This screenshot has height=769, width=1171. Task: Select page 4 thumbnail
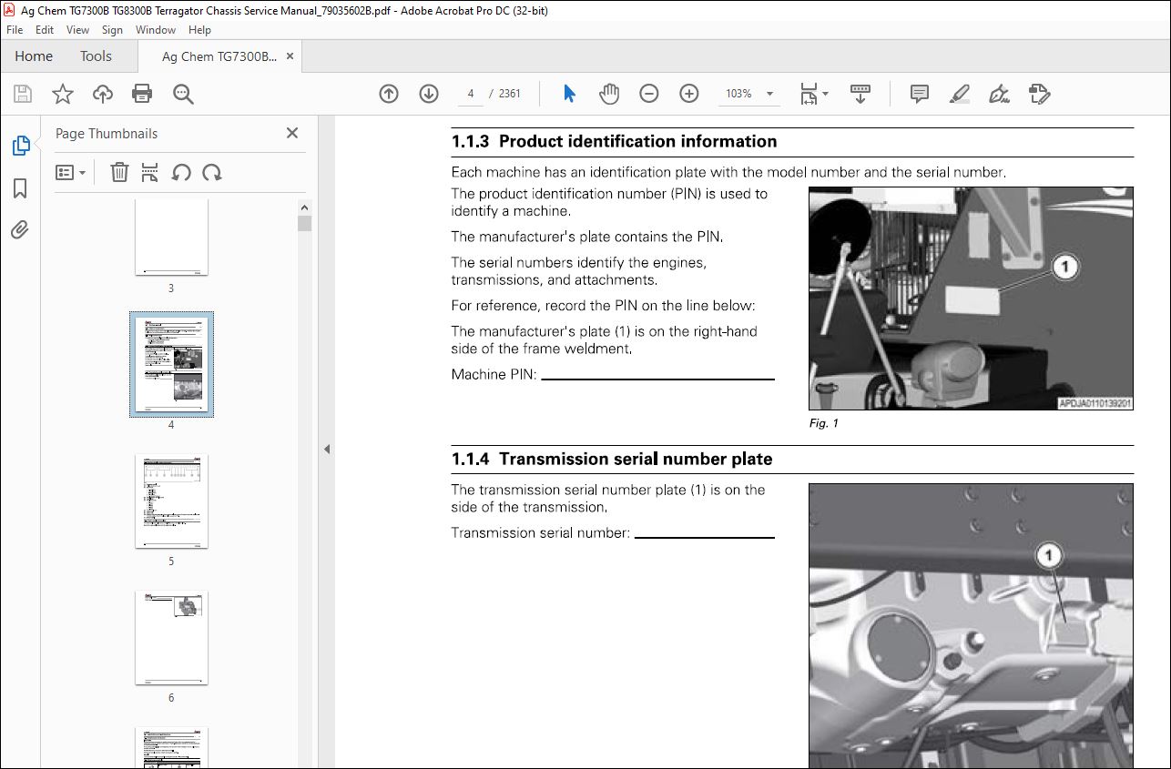(171, 364)
